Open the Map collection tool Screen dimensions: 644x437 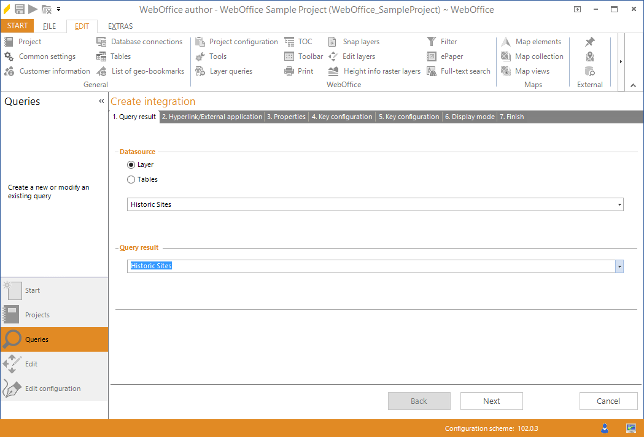(x=537, y=56)
